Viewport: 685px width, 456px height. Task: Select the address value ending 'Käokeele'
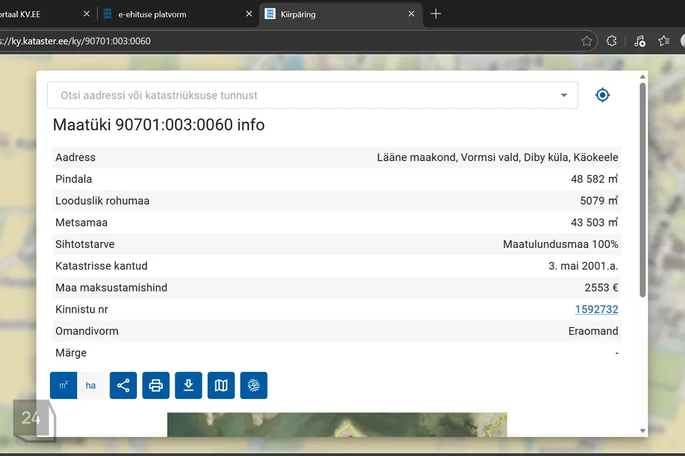pos(497,157)
